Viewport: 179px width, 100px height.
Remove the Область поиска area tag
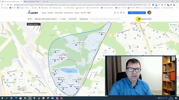(39, 24)
